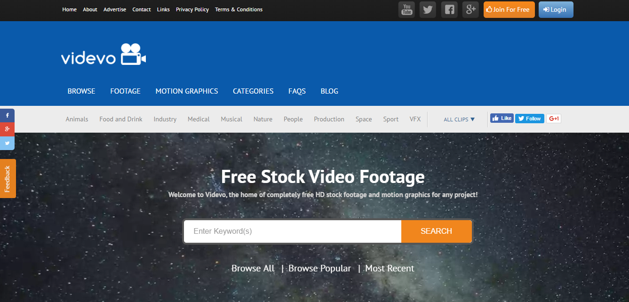Open the Feedback side tab
This screenshot has height=302, width=629.
[8, 178]
